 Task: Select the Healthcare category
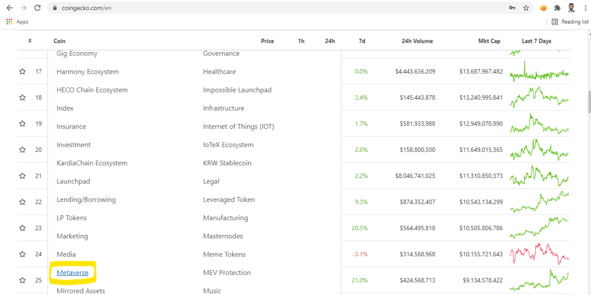click(x=219, y=72)
